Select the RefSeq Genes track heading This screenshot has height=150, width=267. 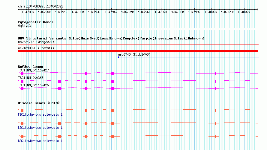tap(30, 67)
